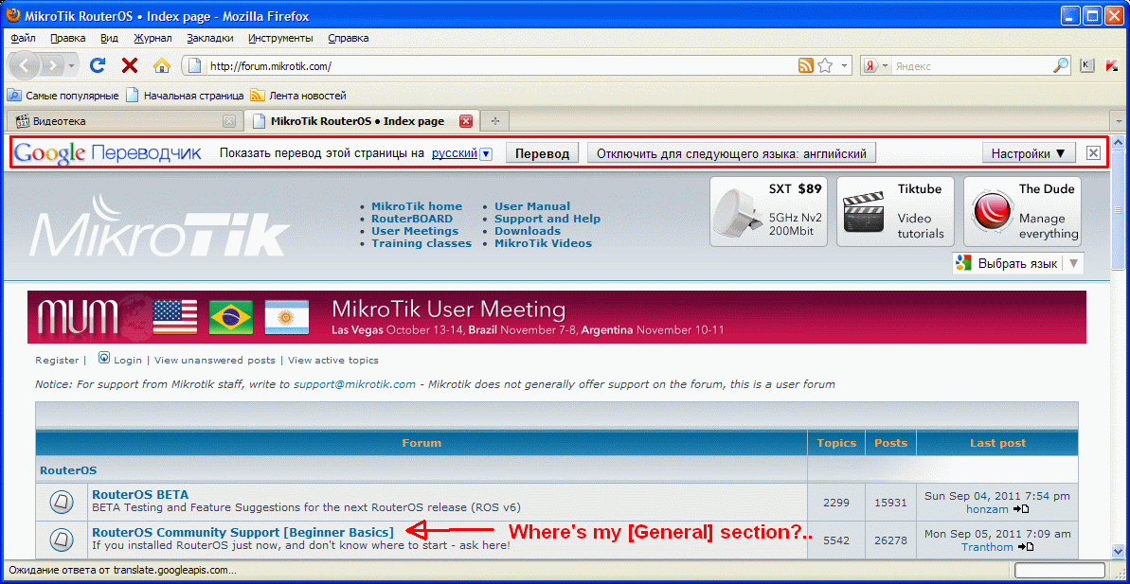1130x584 pixels.
Task: Click the Kaspersky K toolbar icon
Action: tap(1087, 65)
